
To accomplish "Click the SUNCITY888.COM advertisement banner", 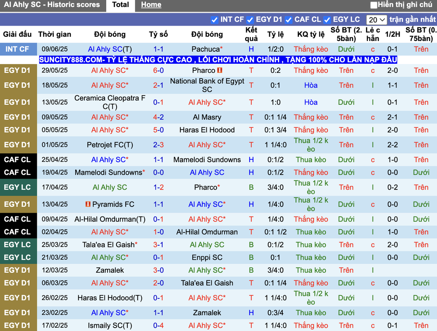I will coord(218,60).
